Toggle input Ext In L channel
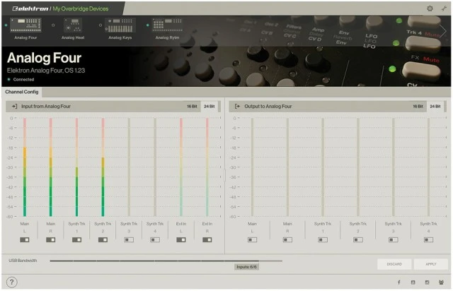 tap(181, 239)
